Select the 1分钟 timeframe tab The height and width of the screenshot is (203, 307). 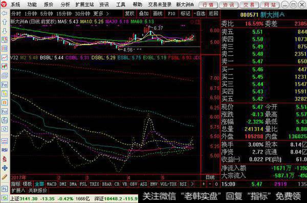point(31,13)
